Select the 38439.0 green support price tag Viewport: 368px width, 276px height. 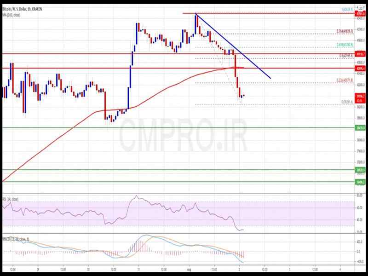click(x=360, y=127)
